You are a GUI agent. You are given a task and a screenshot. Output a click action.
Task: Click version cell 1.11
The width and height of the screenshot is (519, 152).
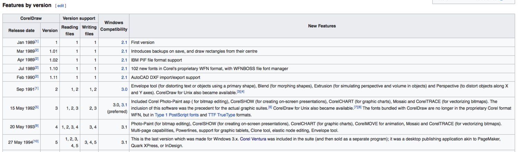click(50, 78)
